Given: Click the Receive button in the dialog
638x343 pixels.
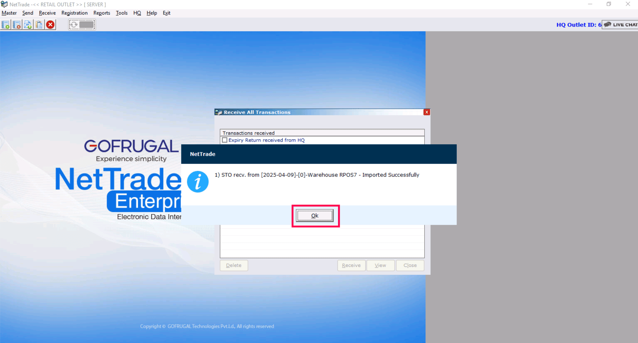Looking at the screenshot, I should pos(351,265).
